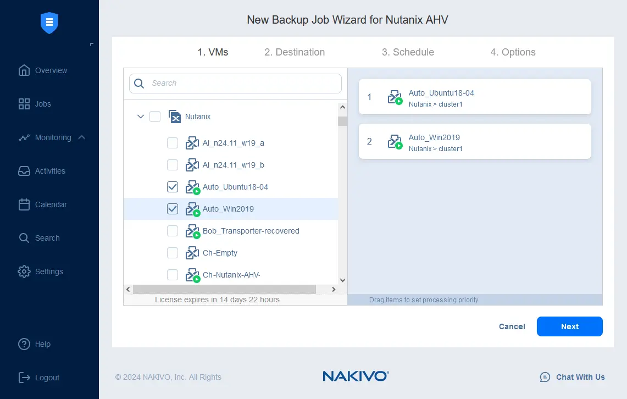Click the VM icon of Bob_Transporter-recovered
The width and height of the screenshot is (627, 399).
[x=193, y=231]
